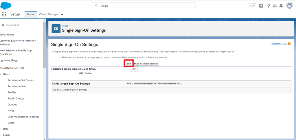This screenshot has width=296, height=140.
Task: Switch to the Home tab
Action: 31,14
